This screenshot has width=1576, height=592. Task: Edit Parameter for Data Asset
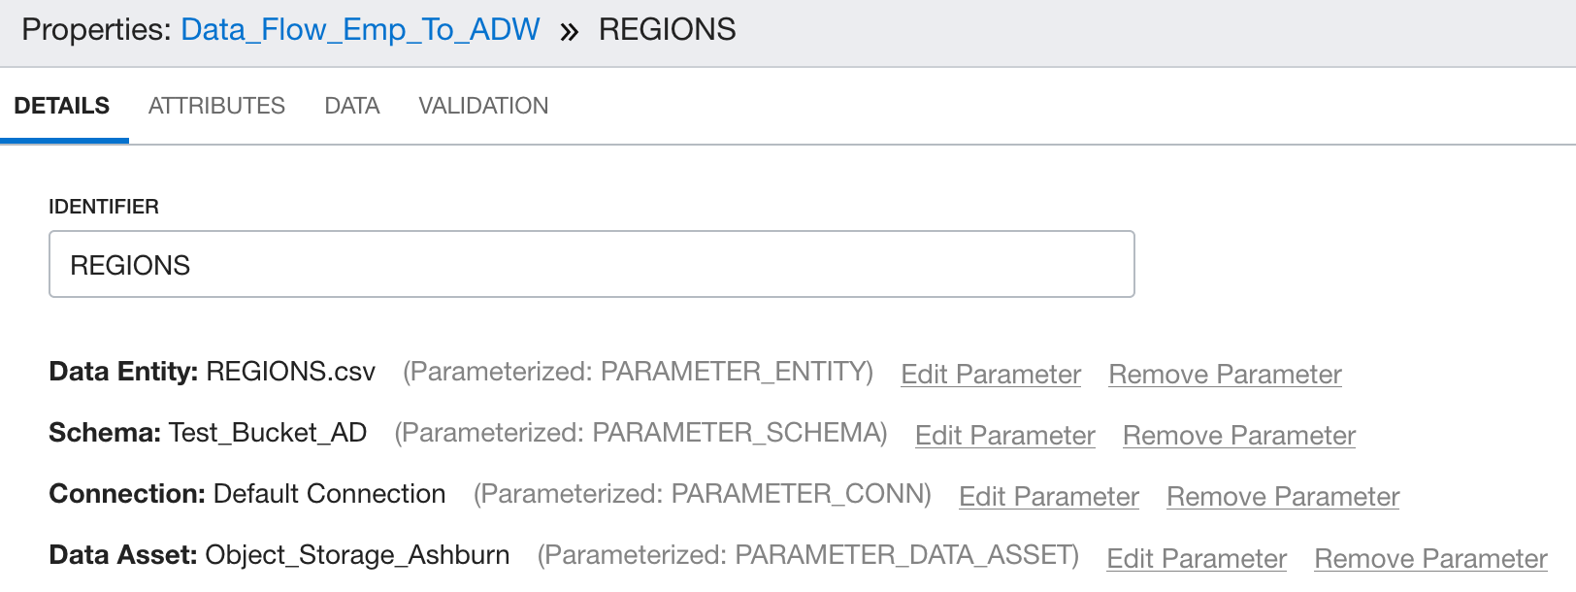pos(1197,559)
